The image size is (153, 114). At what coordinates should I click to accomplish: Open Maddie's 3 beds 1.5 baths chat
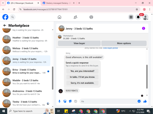tap(26, 82)
